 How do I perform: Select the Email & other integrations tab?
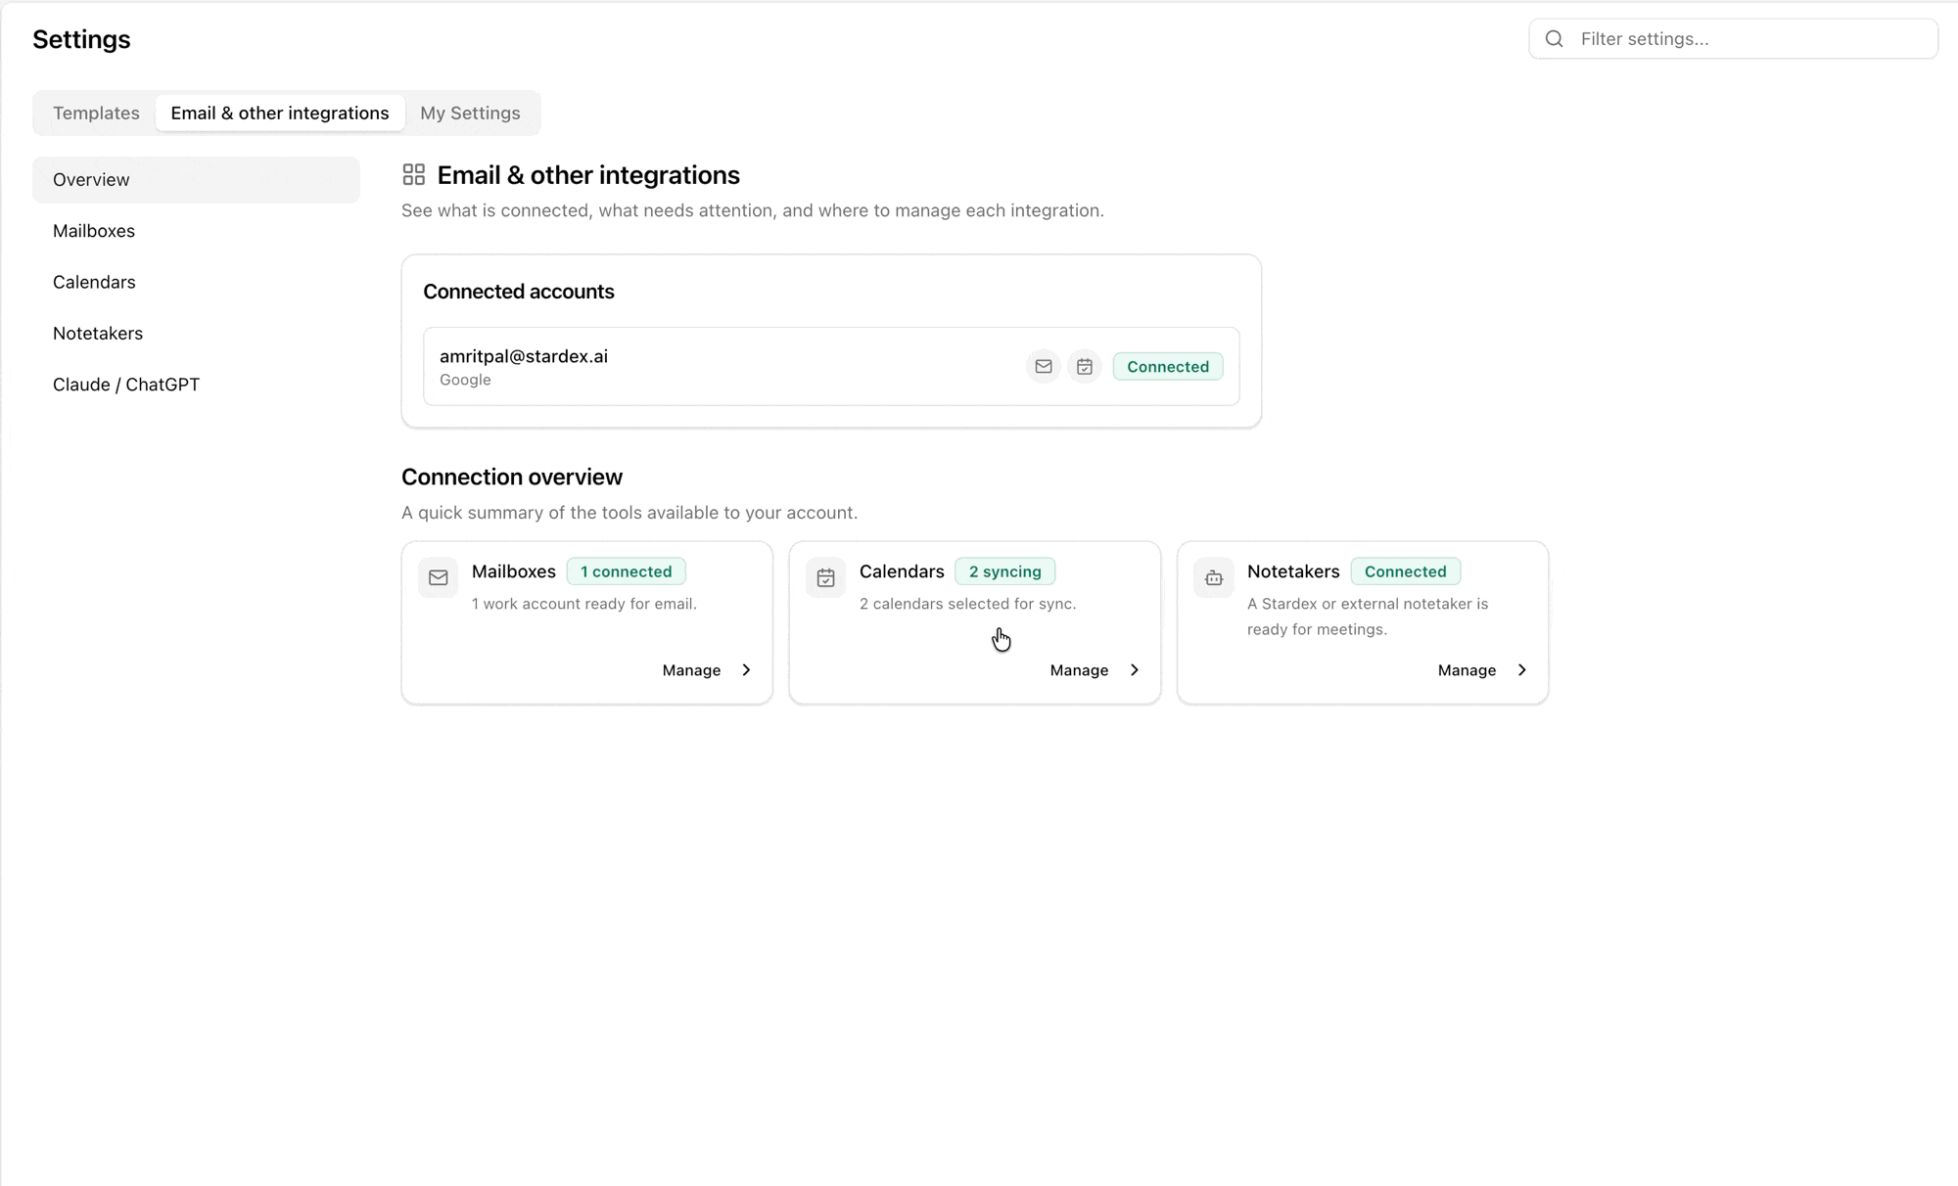(x=280, y=113)
